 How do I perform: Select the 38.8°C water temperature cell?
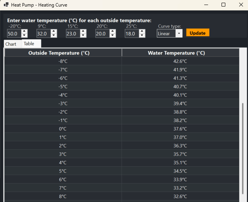coord(180,112)
